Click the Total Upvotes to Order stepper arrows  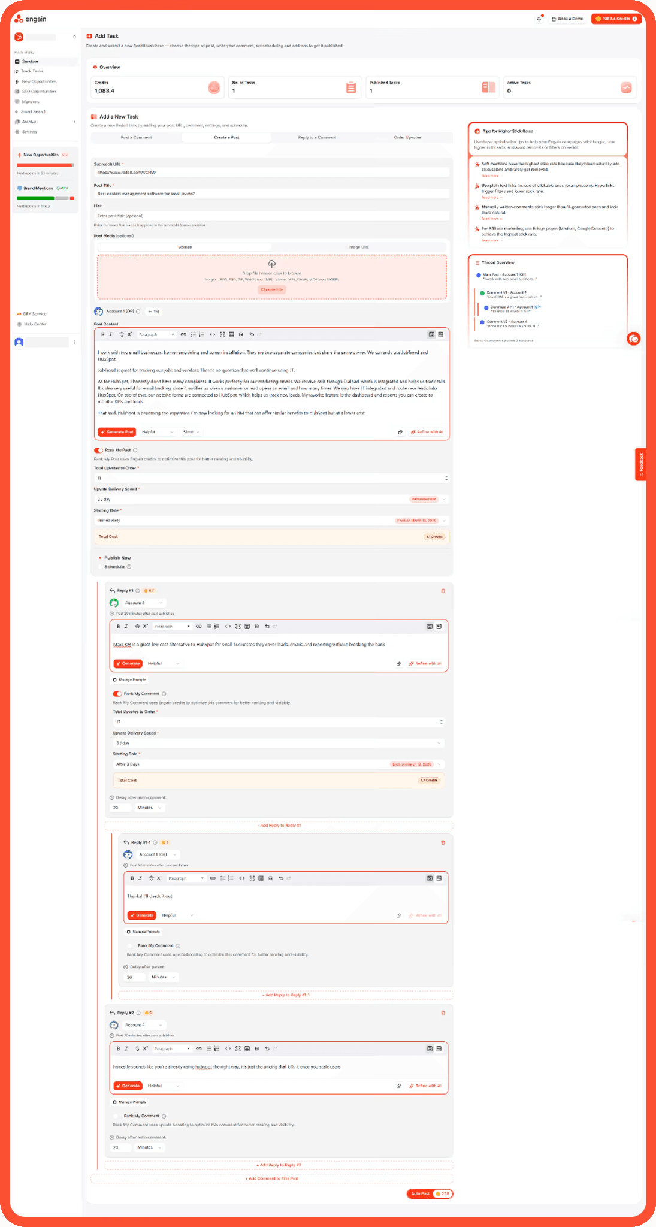pos(446,478)
